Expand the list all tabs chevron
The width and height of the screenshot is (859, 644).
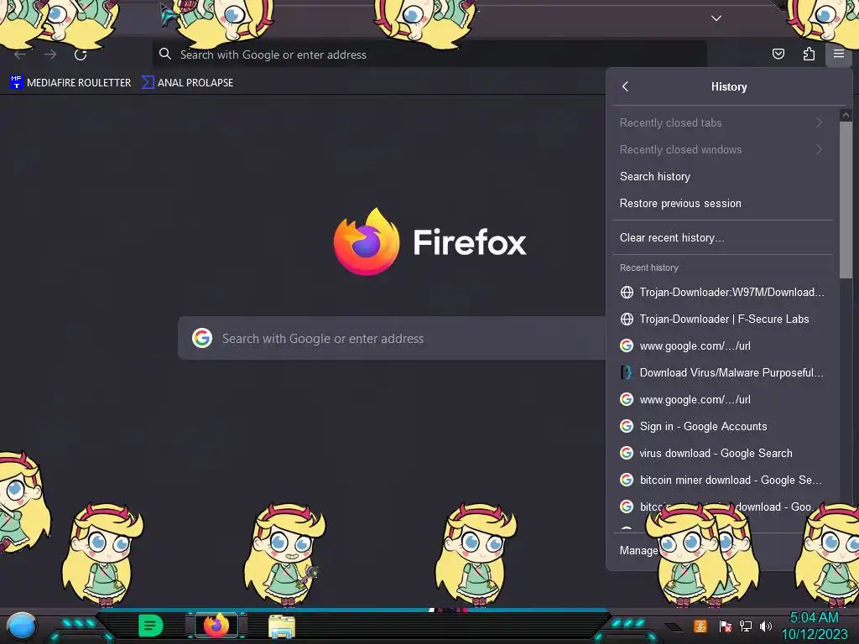(716, 18)
